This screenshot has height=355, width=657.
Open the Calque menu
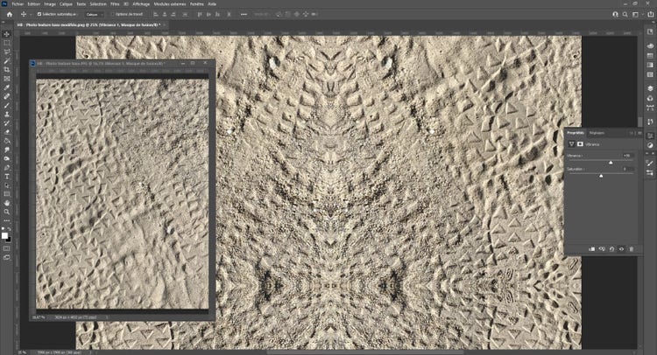(66, 3)
